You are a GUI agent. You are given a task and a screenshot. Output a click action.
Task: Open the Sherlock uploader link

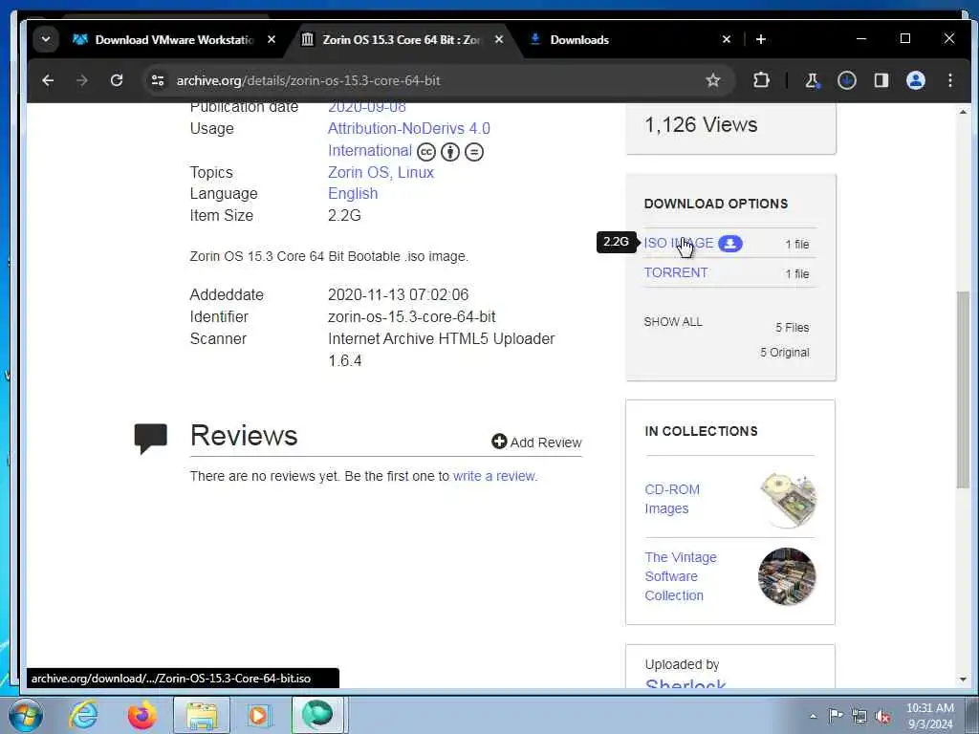click(x=685, y=683)
